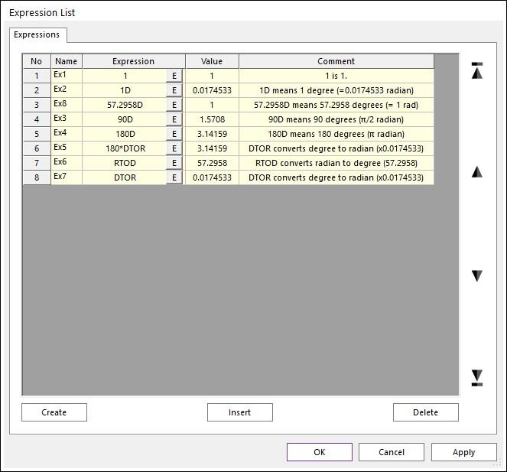
Task: Click comment '90D means 90 degrees'
Action: (x=336, y=119)
